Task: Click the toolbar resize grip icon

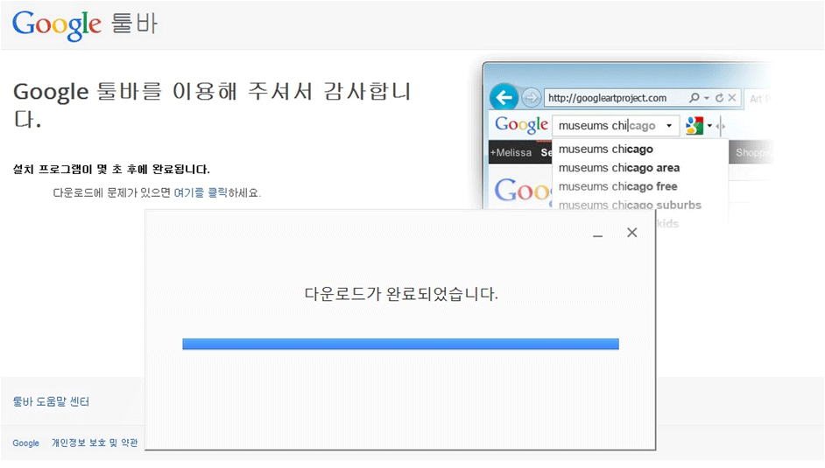Action: click(720, 126)
